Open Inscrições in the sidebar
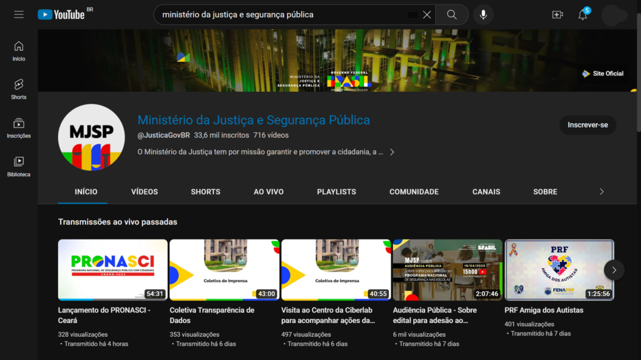641x360 pixels. point(19,127)
